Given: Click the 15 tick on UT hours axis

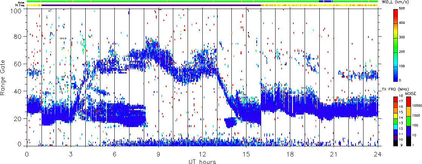Looking at the screenshot, I should click(x=246, y=153).
